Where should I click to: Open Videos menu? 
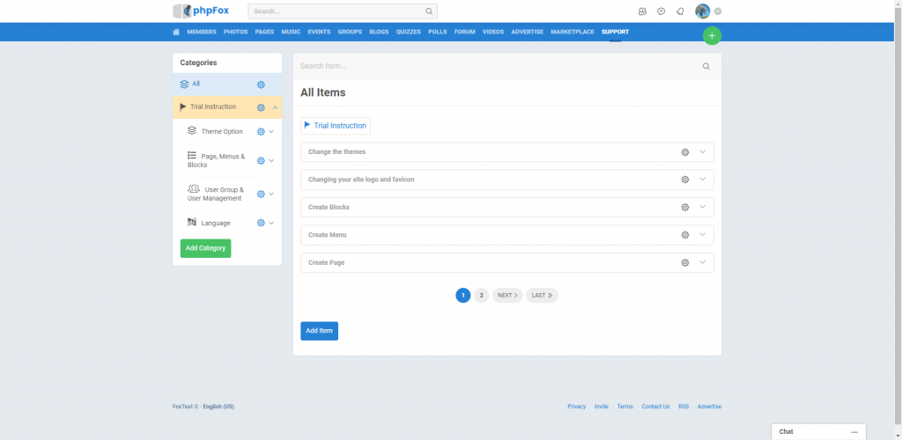pos(493,33)
